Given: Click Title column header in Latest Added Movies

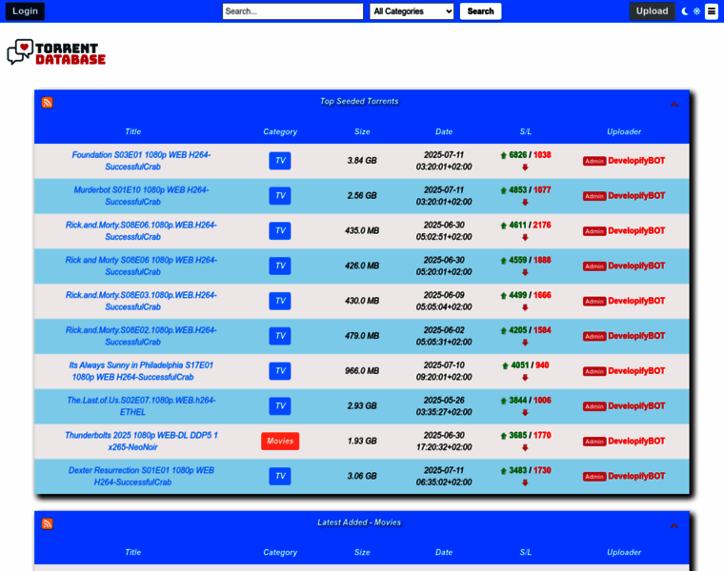Looking at the screenshot, I should 133,552.
